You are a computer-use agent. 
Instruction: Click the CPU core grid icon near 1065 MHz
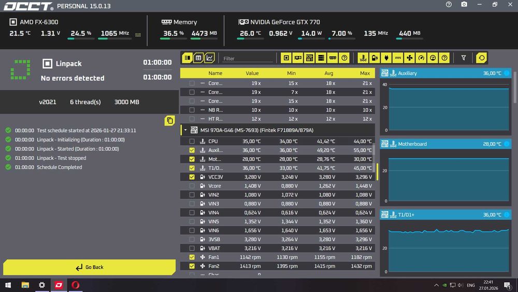tap(138, 35)
